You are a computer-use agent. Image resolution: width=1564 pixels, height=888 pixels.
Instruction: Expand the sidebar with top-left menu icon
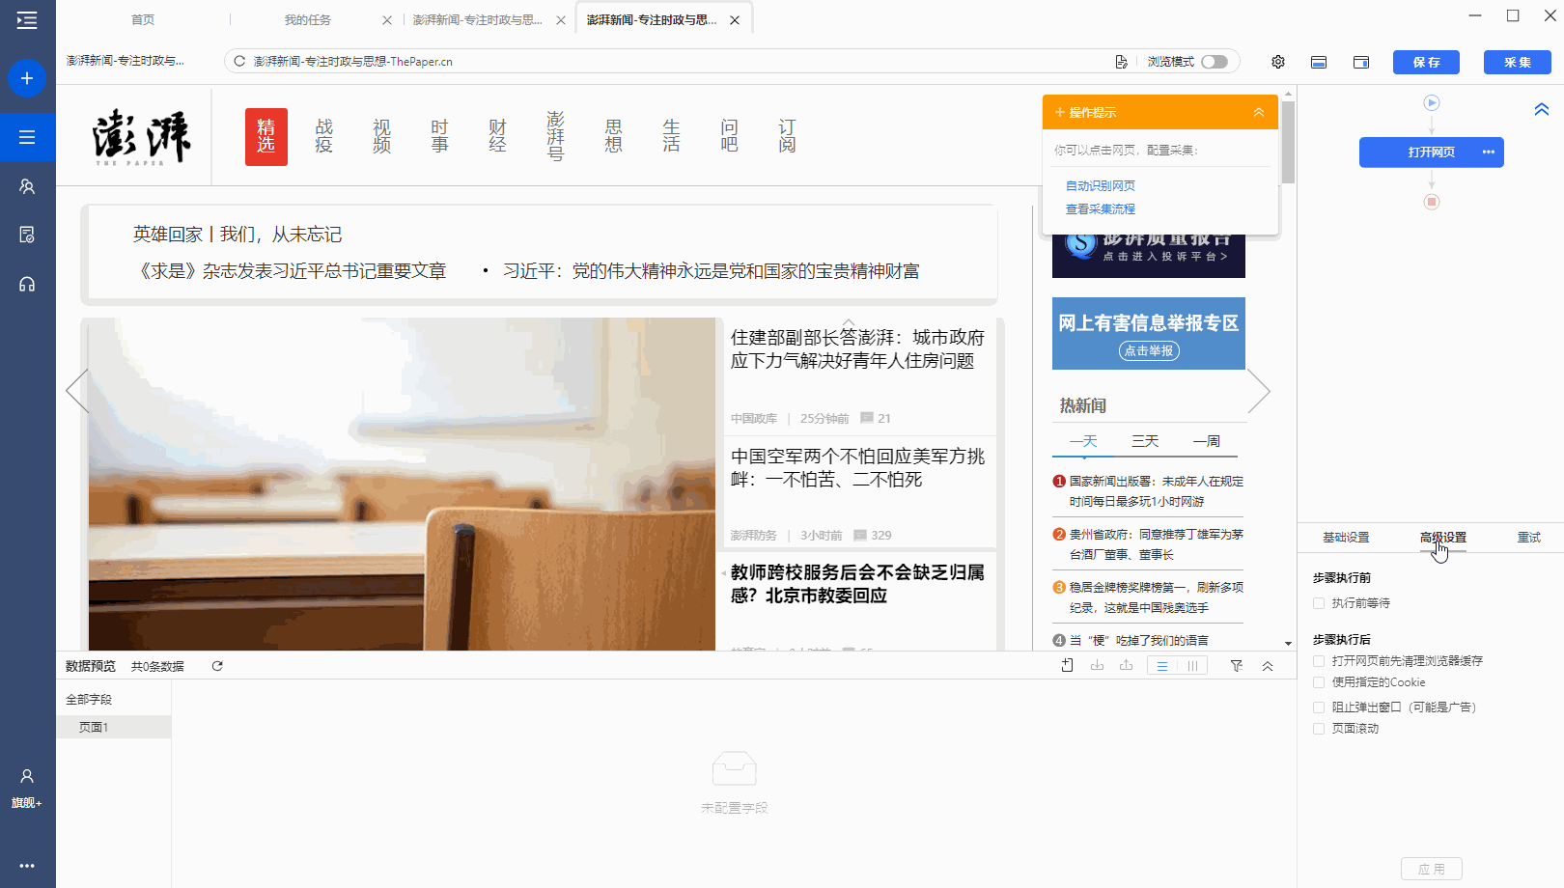[27, 20]
